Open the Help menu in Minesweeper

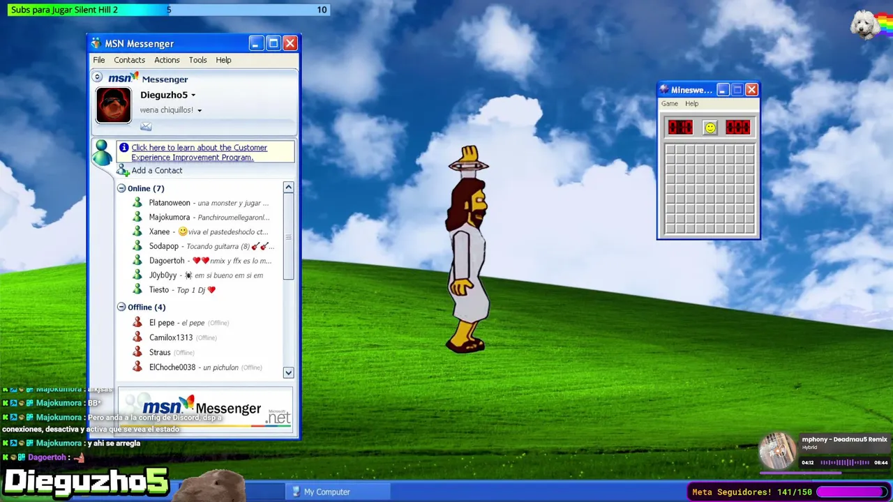691,104
